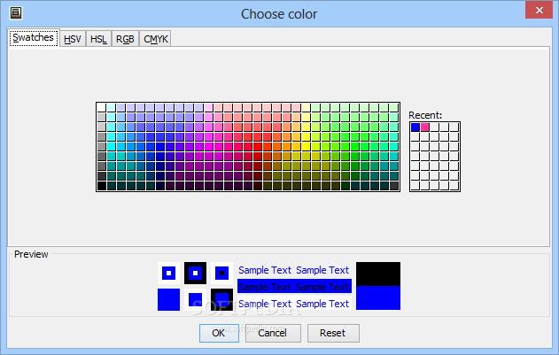Go to the CMYK tab
The height and width of the screenshot is (355, 559).
[x=155, y=39]
